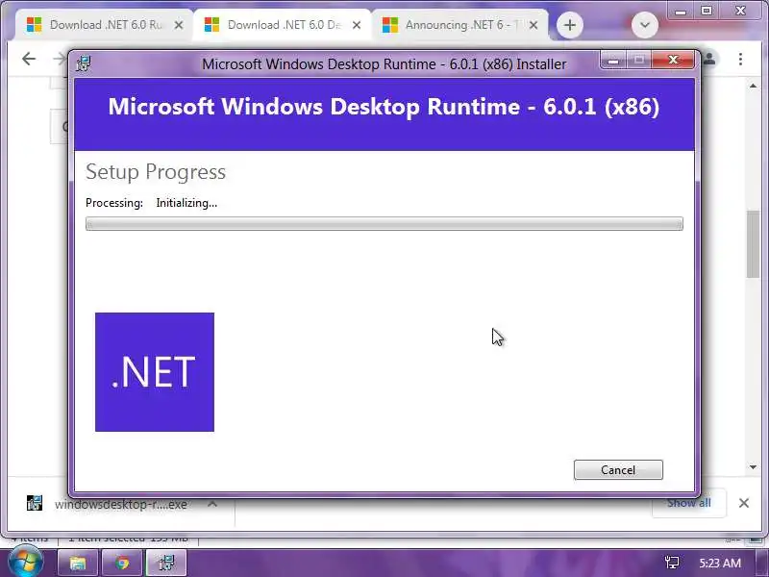Switch to first Download .NET 6.0 Runtime tab
The height and width of the screenshot is (577, 769).
(104, 25)
